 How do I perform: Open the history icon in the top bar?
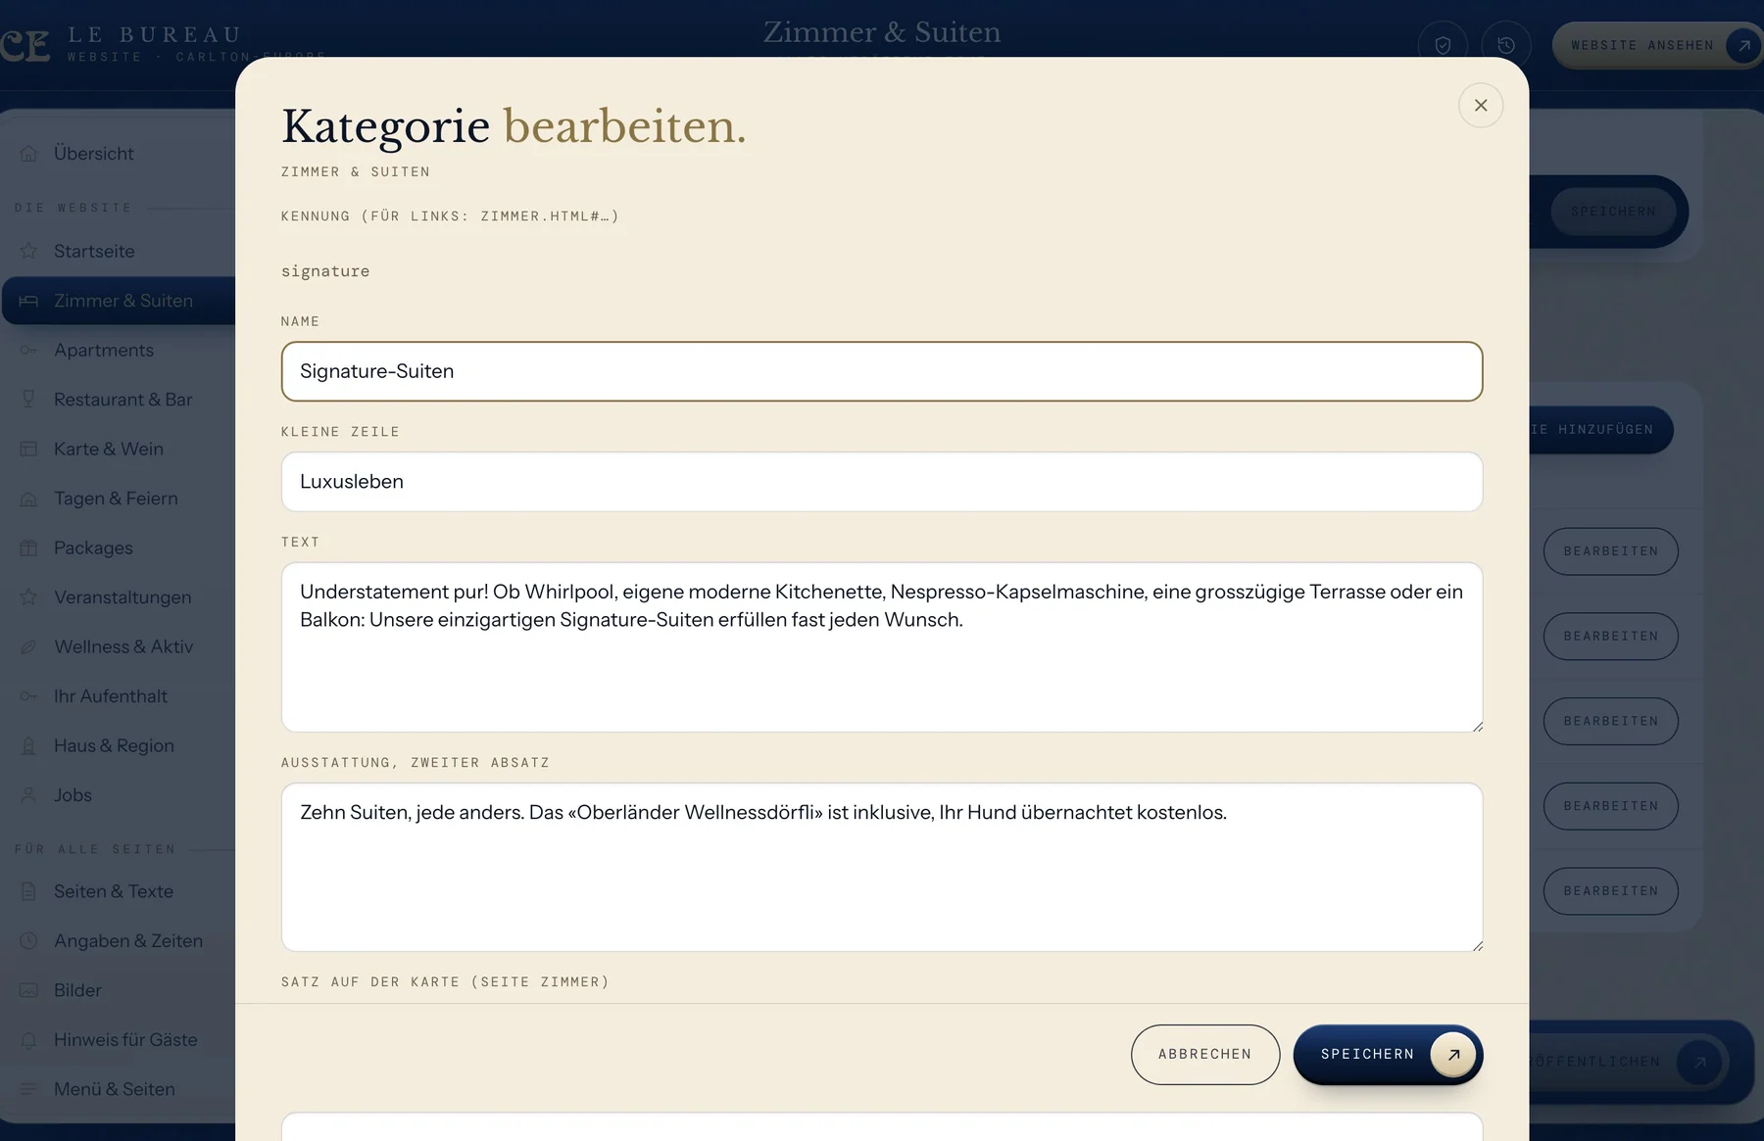1506,45
